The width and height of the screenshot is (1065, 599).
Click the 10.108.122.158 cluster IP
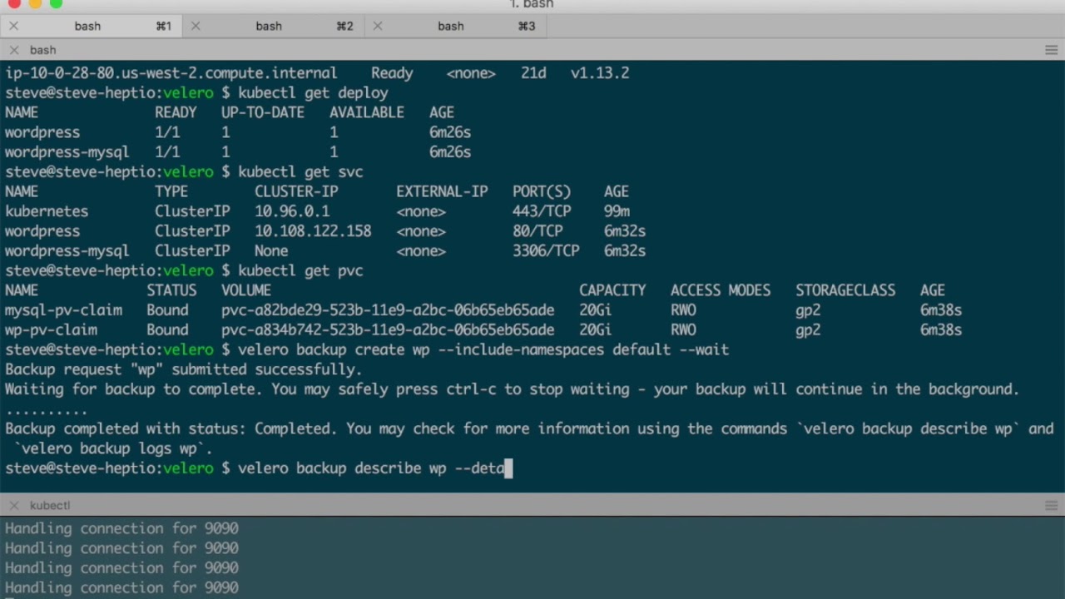(313, 231)
